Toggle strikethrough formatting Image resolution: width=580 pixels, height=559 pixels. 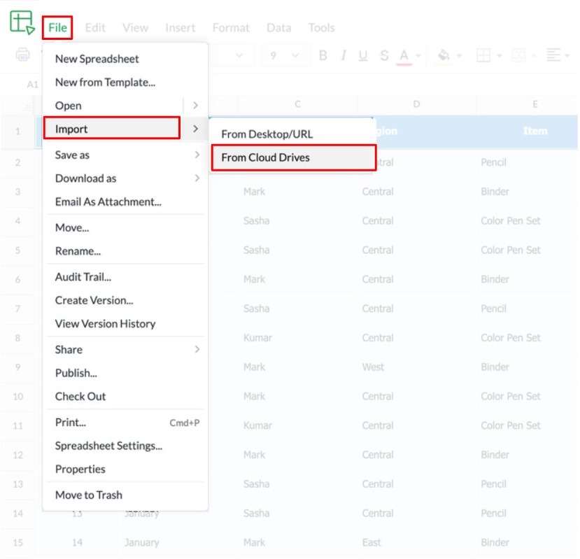[383, 56]
